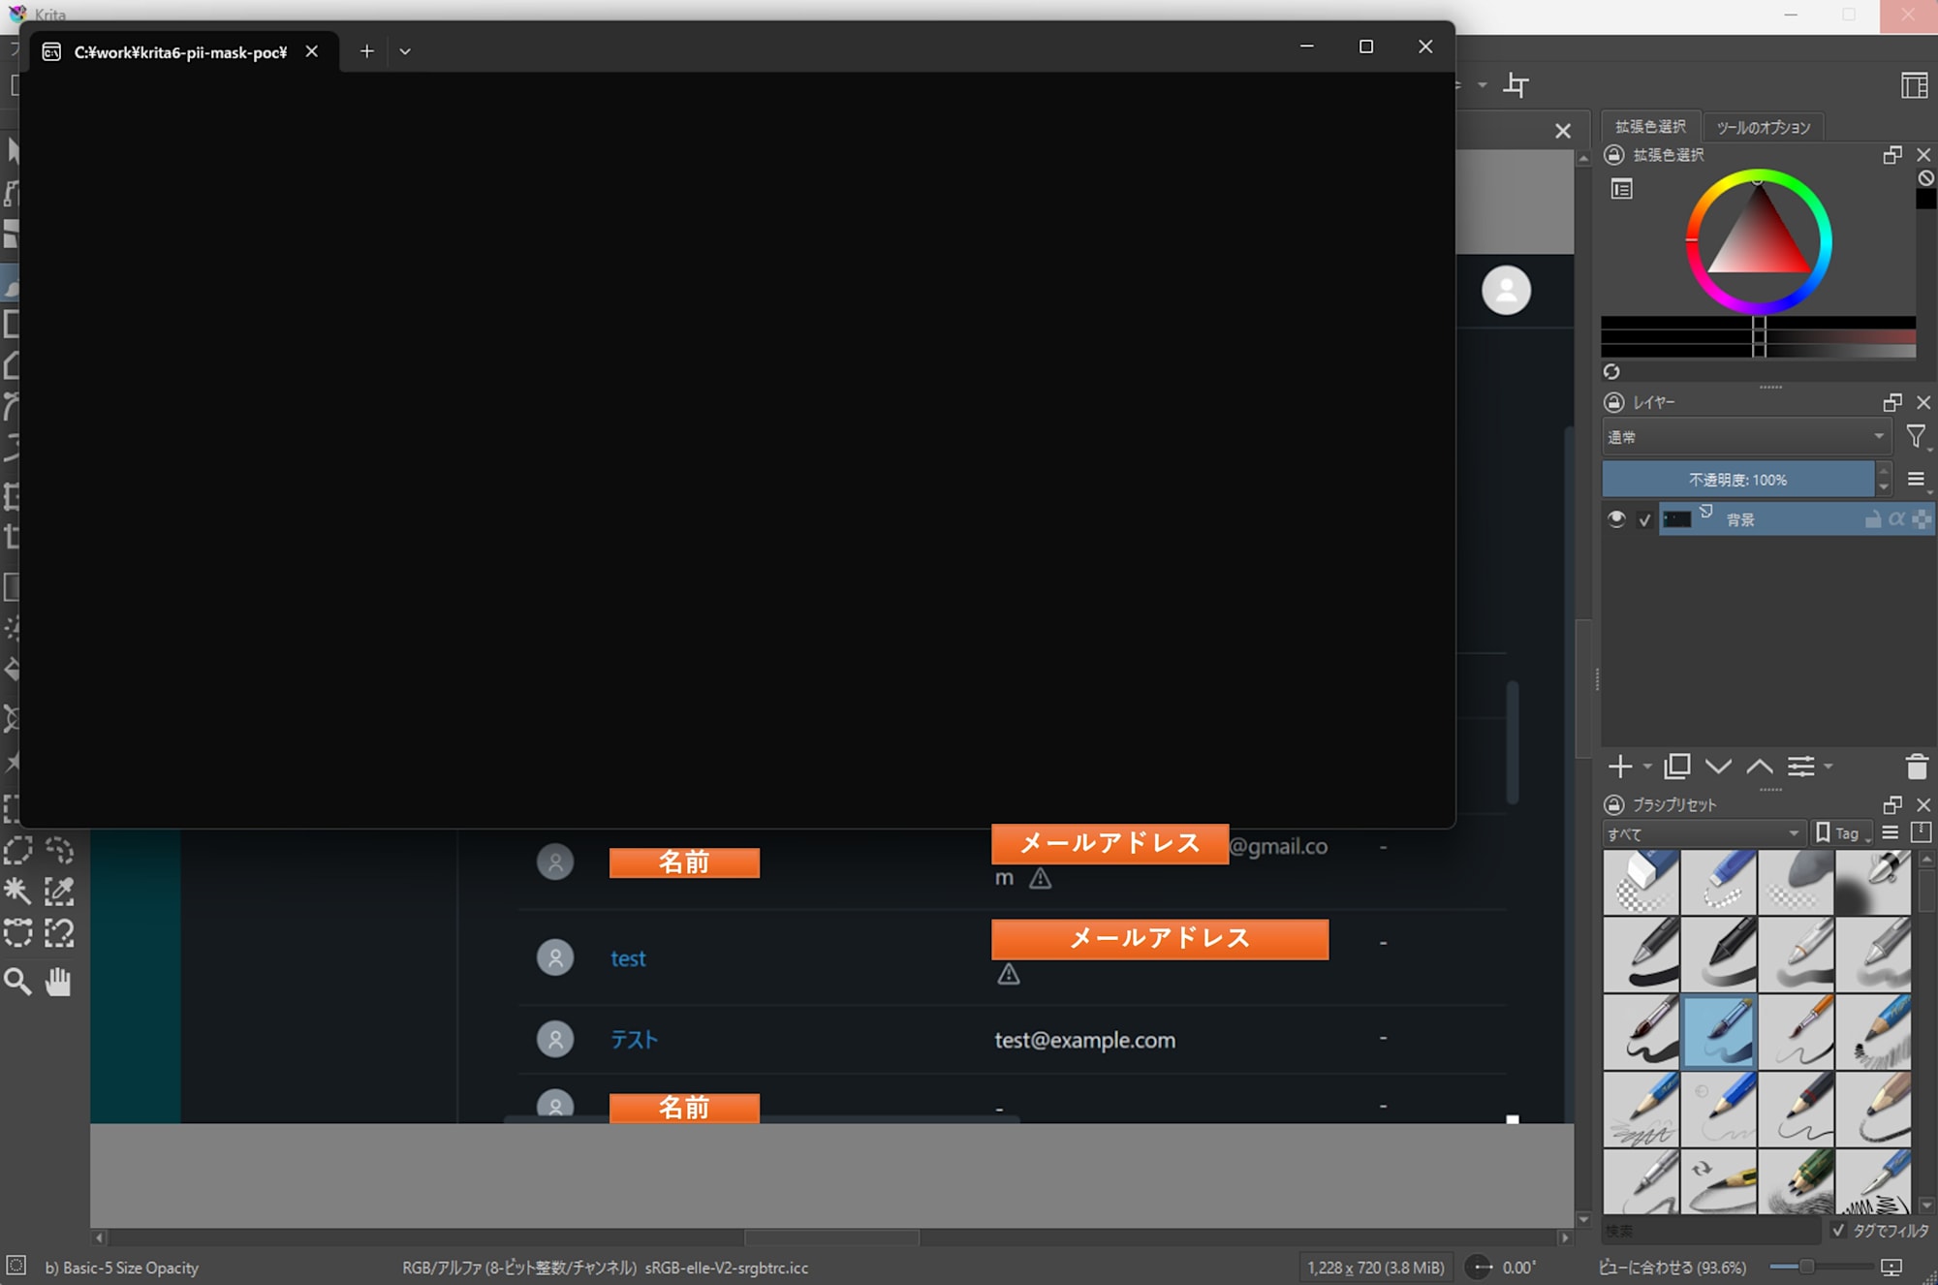Screen dimensions: 1938x1285
Task: Click the layer filter funnel icon
Action: tap(1916, 437)
